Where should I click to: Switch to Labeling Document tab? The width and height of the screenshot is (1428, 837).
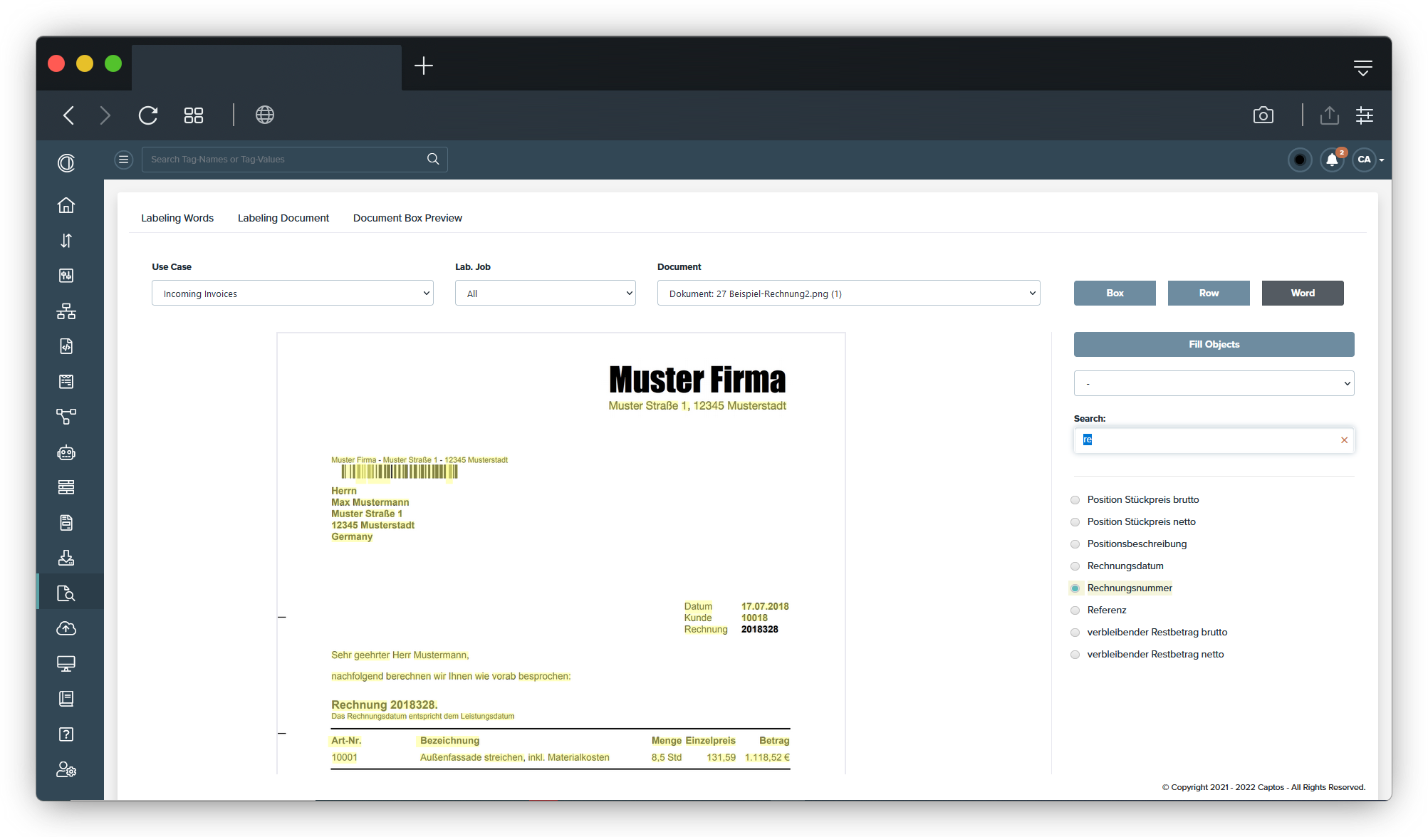(283, 218)
